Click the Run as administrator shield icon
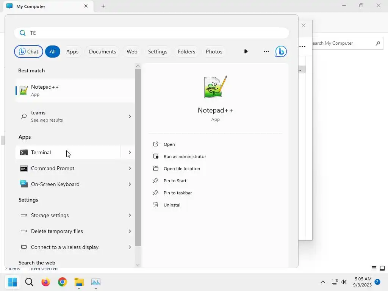The height and width of the screenshot is (291, 388). (156, 156)
